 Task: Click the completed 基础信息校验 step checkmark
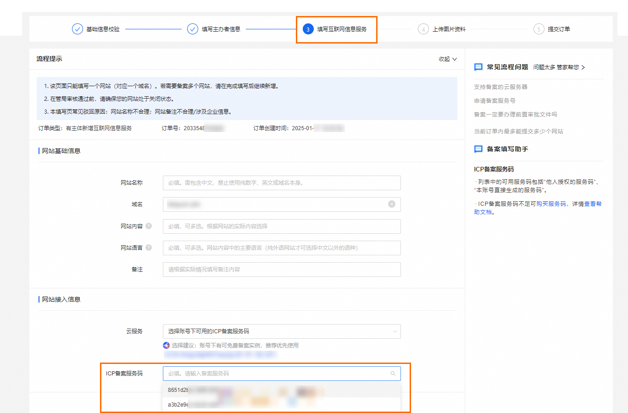[78, 29]
